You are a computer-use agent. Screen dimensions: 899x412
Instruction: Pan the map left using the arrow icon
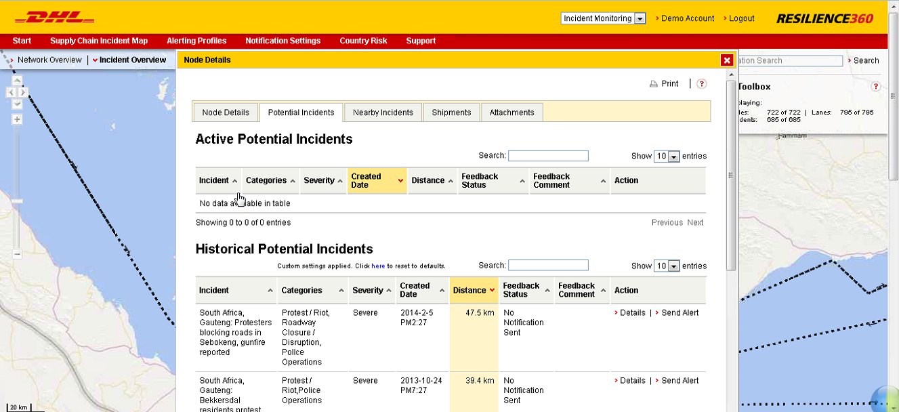click(x=9, y=91)
